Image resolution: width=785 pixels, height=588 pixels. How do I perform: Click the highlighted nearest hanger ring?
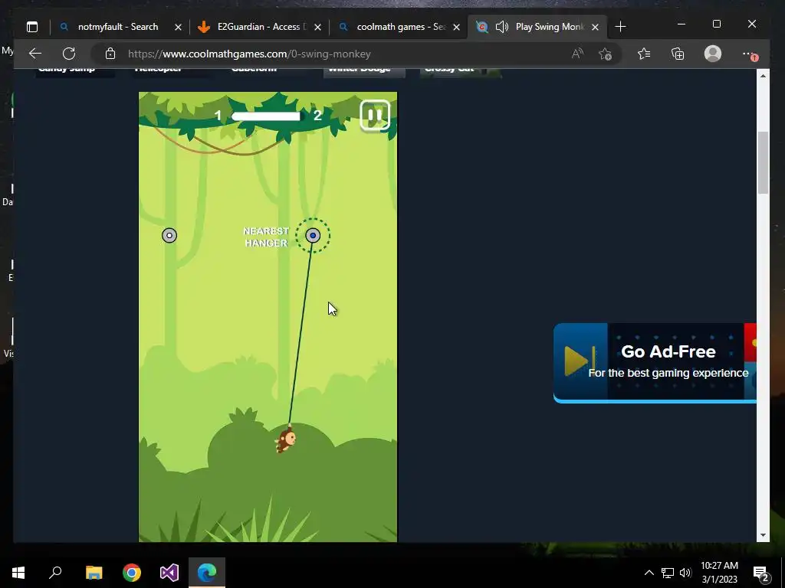coord(313,235)
